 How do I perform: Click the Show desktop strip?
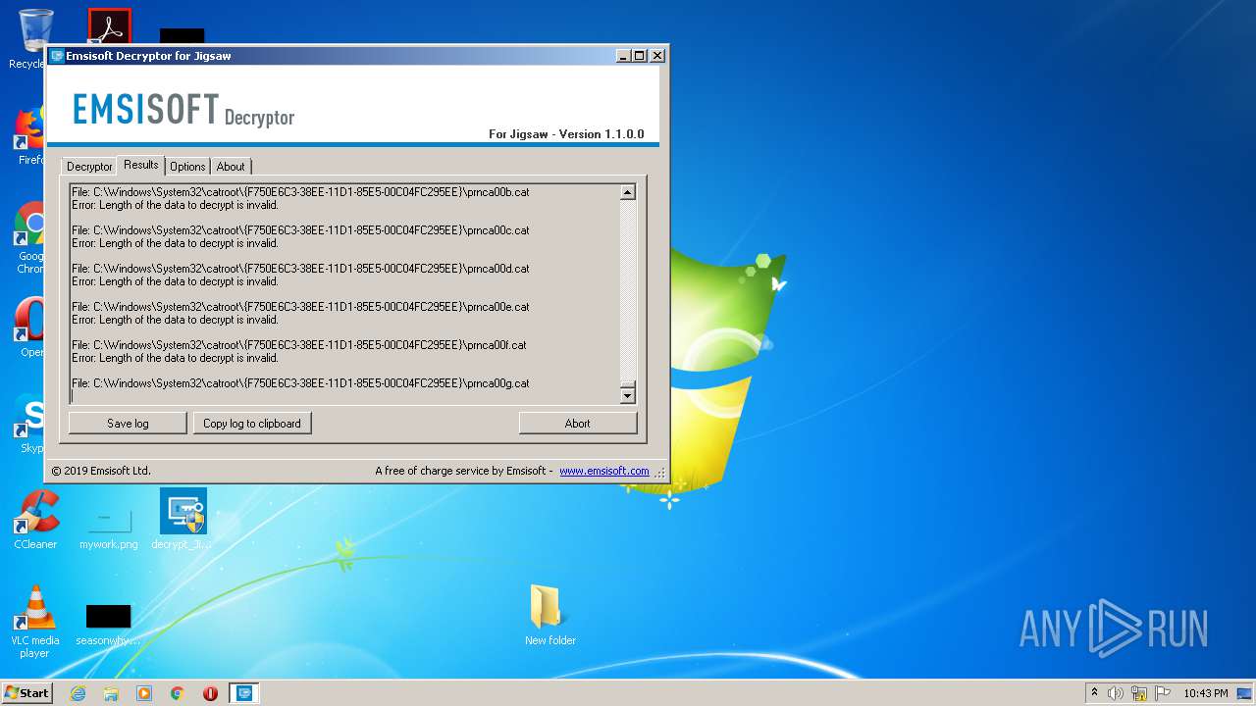[1245, 693]
